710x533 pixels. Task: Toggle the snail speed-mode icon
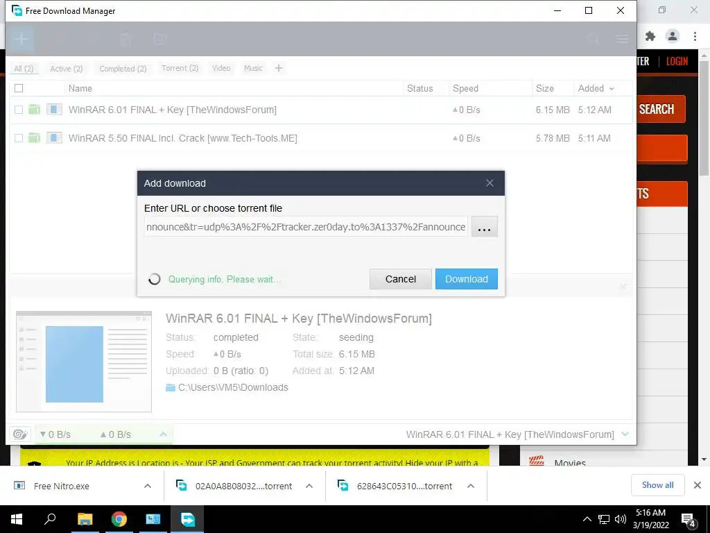(x=20, y=434)
